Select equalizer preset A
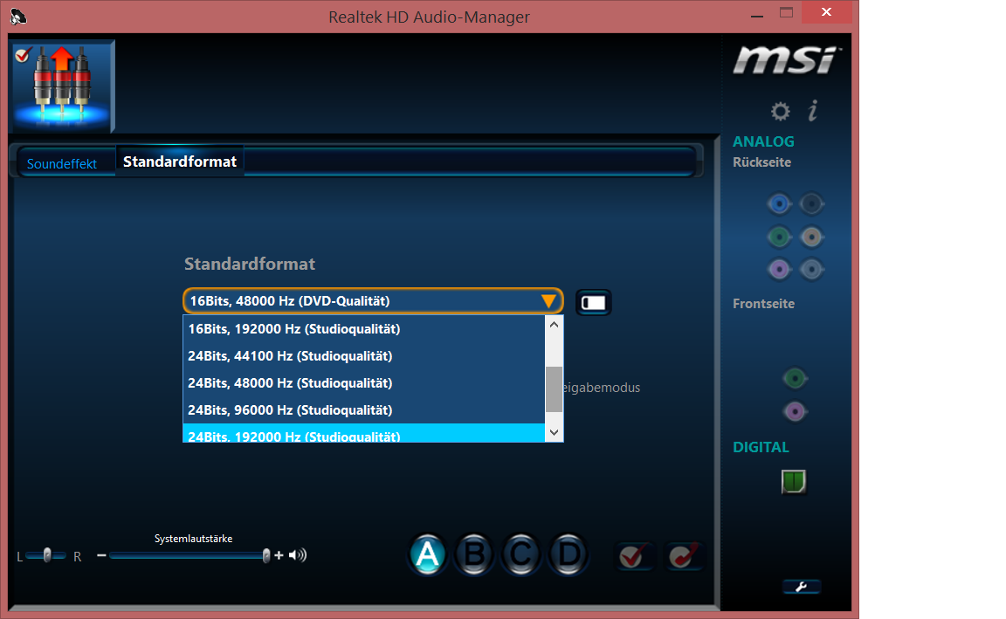The width and height of the screenshot is (1006, 619). point(427,554)
